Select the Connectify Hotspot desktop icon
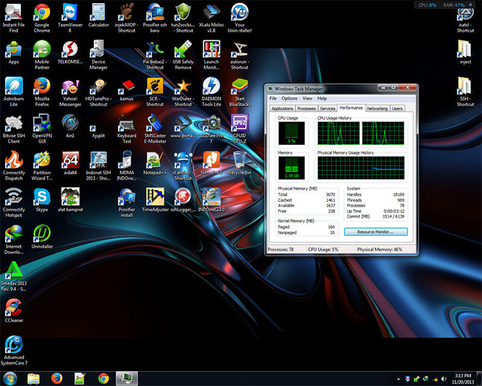 pyautogui.click(x=13, y=203)
